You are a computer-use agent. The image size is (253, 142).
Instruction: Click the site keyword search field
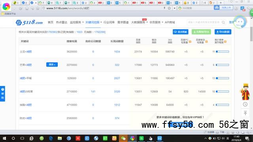(x=204, y=22)
